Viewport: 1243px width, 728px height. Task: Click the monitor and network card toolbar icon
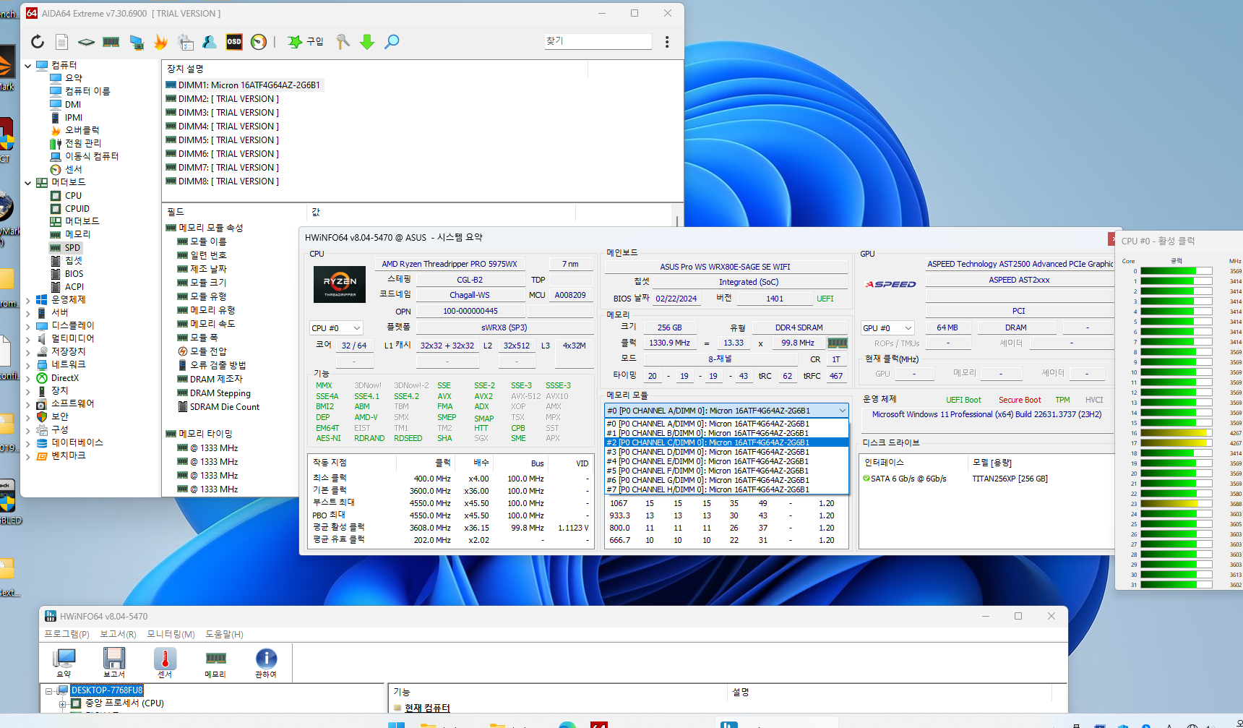(x=136, y=42)
